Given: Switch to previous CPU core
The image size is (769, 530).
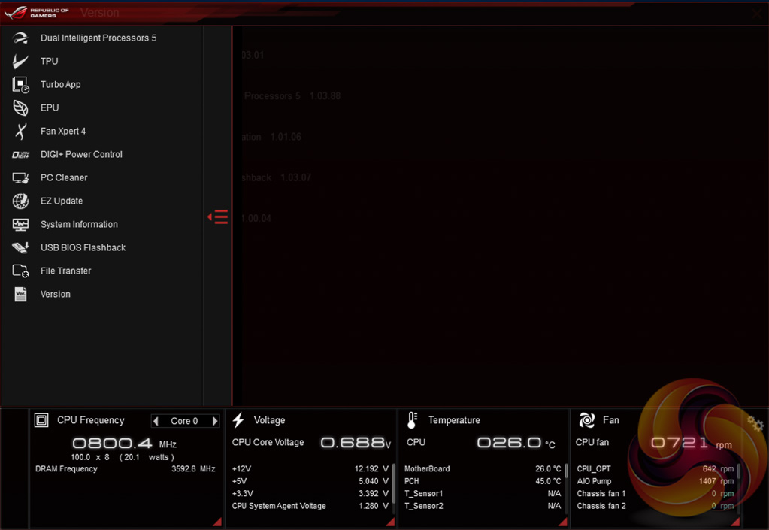Looking at the screenshot, I should point(156,421).
